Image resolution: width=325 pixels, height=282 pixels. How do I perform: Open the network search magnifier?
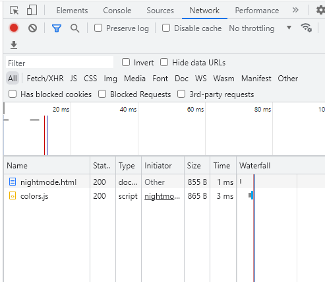point(75,28)
